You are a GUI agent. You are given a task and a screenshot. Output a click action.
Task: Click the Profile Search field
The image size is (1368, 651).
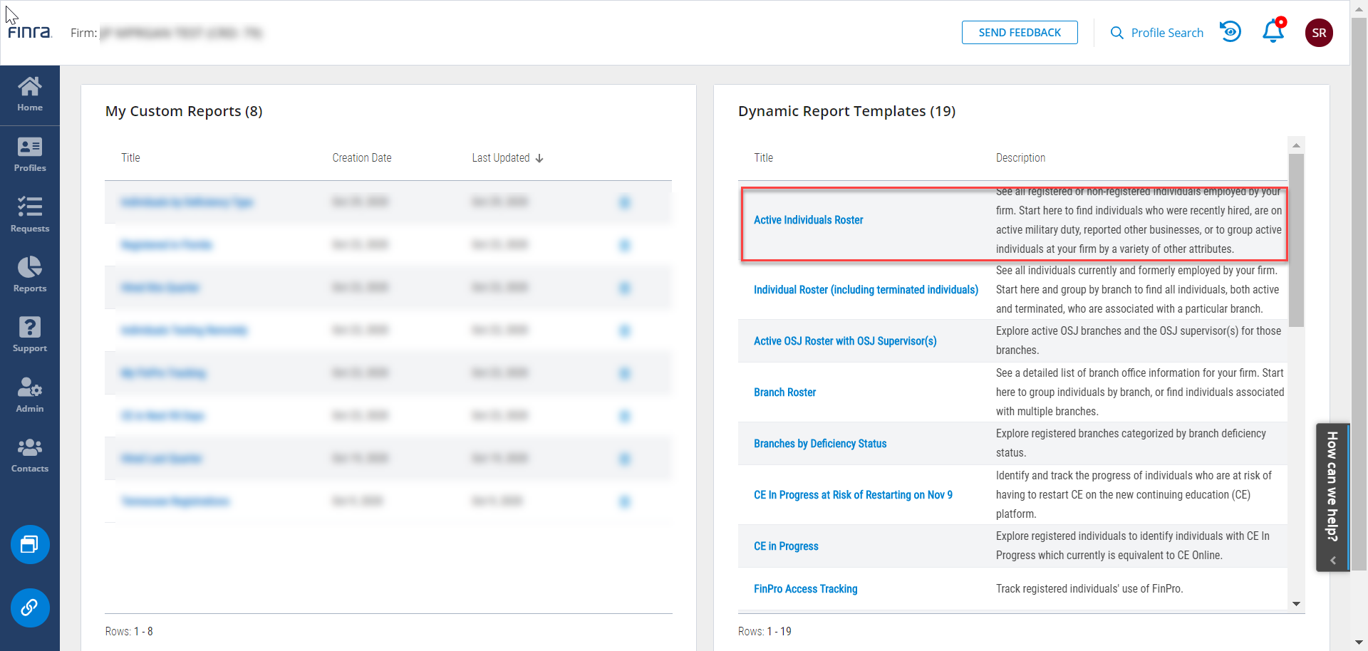tap(1157, 33)
